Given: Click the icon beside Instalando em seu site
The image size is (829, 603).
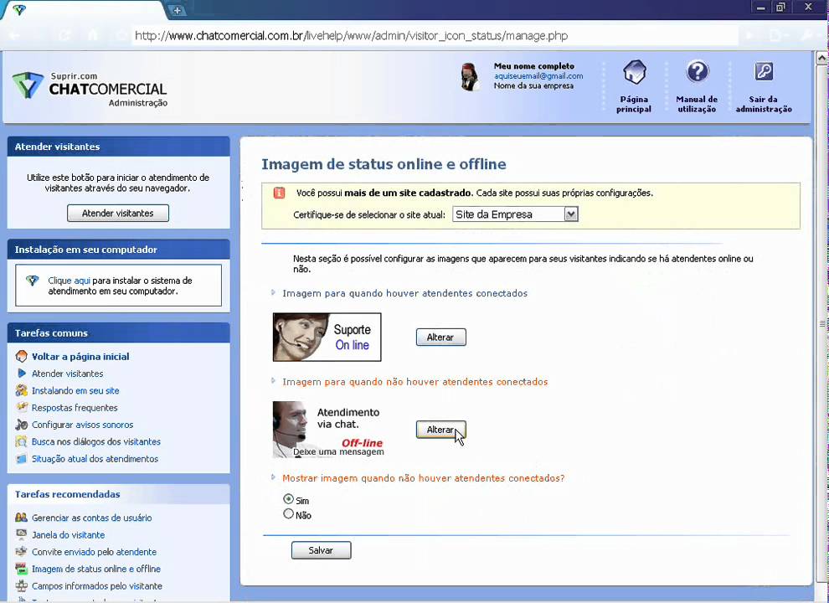Looking at the screenshot, I should [21, 390].
